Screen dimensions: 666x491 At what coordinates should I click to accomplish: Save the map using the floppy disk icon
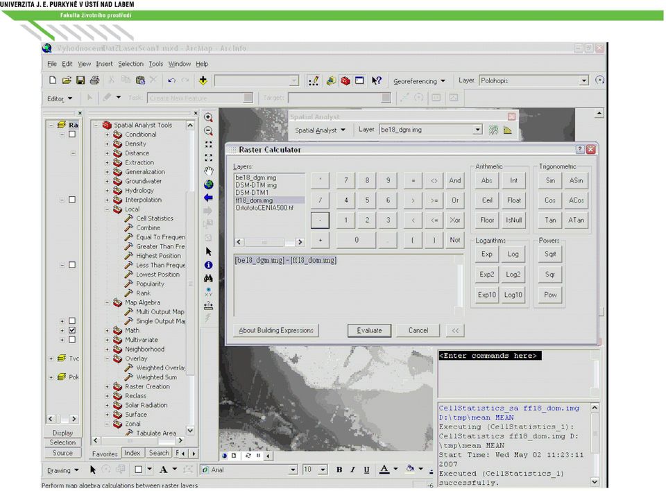click(x=80, y=80)
